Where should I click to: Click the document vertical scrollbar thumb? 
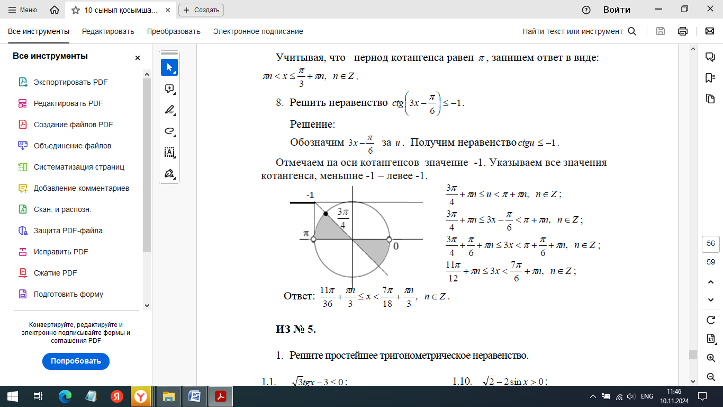tap(692, 355)
